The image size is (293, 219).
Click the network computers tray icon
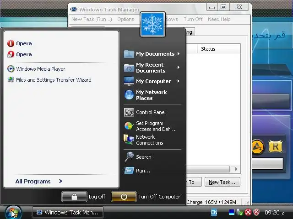tap(239, 212)
